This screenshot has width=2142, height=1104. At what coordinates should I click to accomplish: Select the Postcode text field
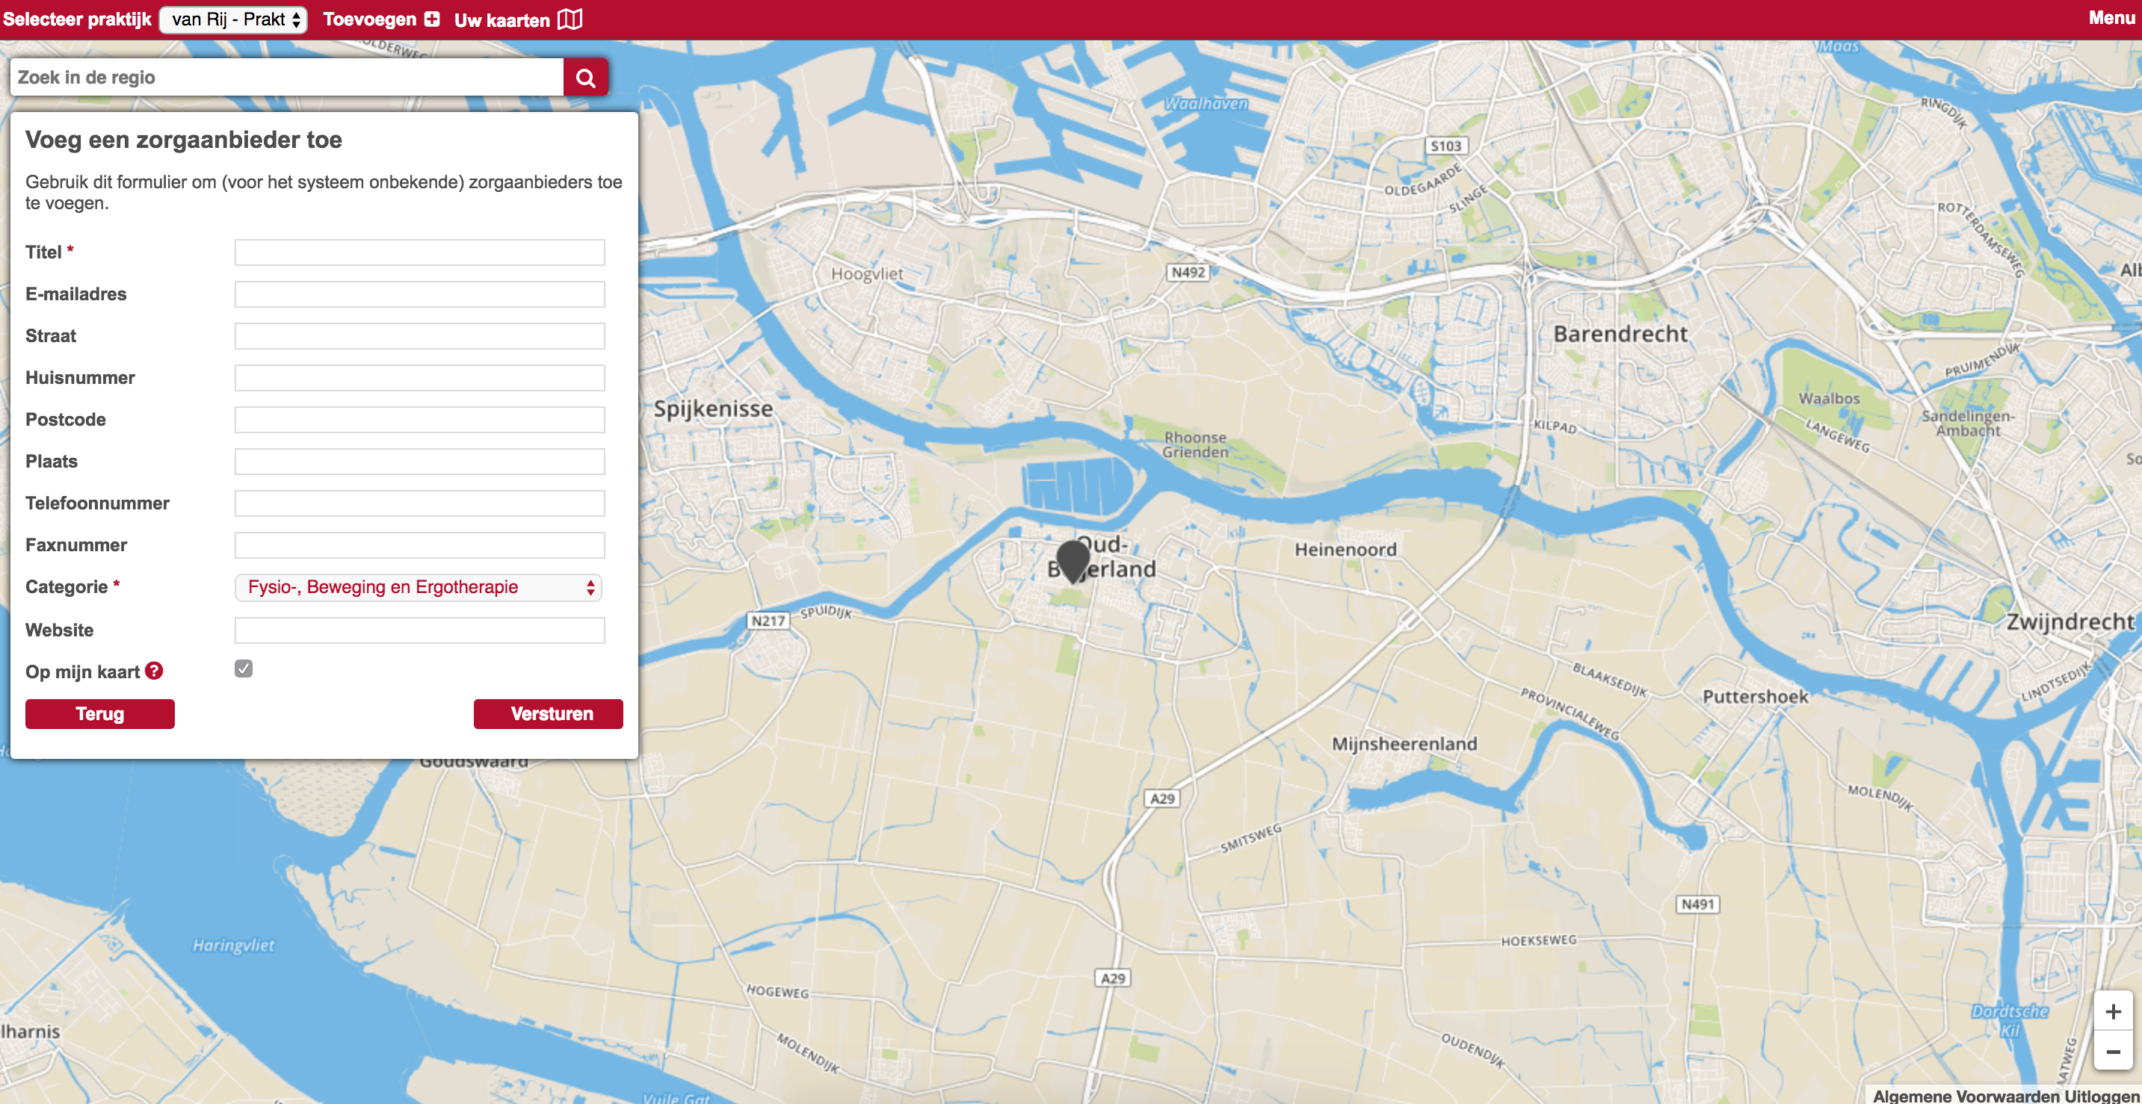419,420
